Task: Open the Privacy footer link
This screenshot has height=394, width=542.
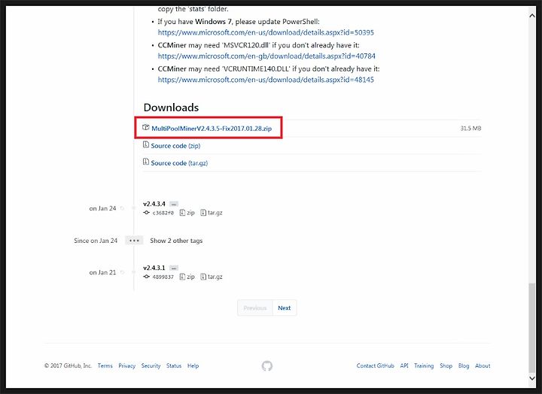Action: tap(127, 365)
